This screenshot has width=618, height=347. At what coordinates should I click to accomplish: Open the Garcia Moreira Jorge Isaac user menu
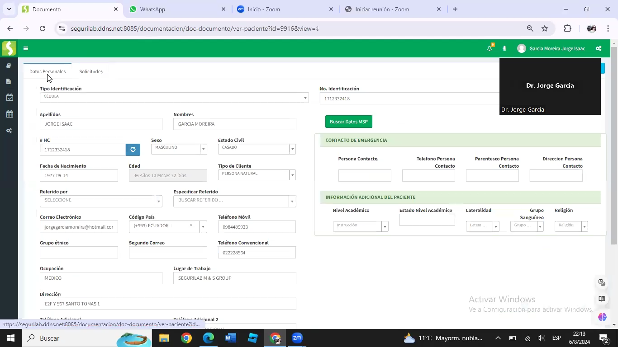[551, 48]
